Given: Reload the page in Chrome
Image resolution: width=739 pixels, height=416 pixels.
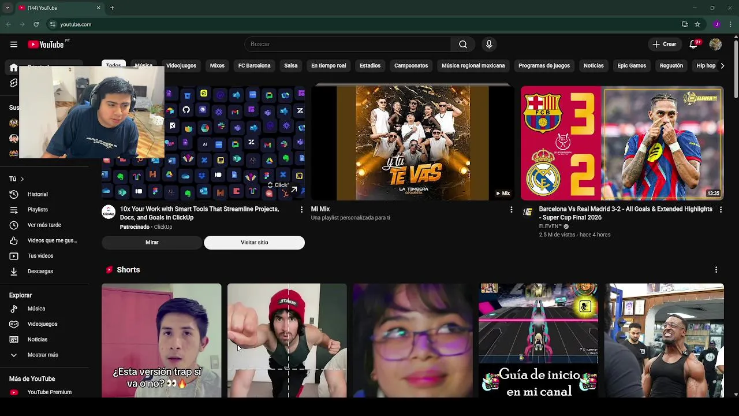Looking at the screenshot, I should pyautogui.click(x=36, y=24).
